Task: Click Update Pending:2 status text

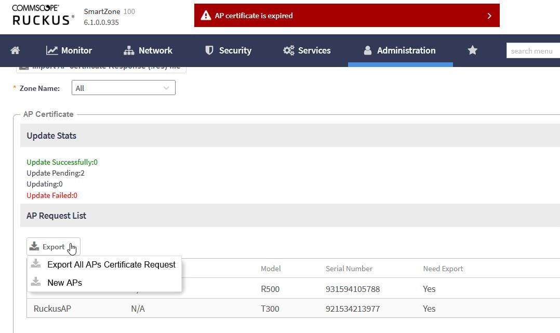Action: point(56,174)
